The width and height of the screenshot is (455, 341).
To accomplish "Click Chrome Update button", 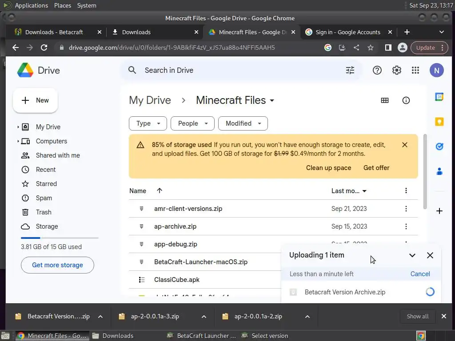I will pyautogui.click(x=429, y=48).
